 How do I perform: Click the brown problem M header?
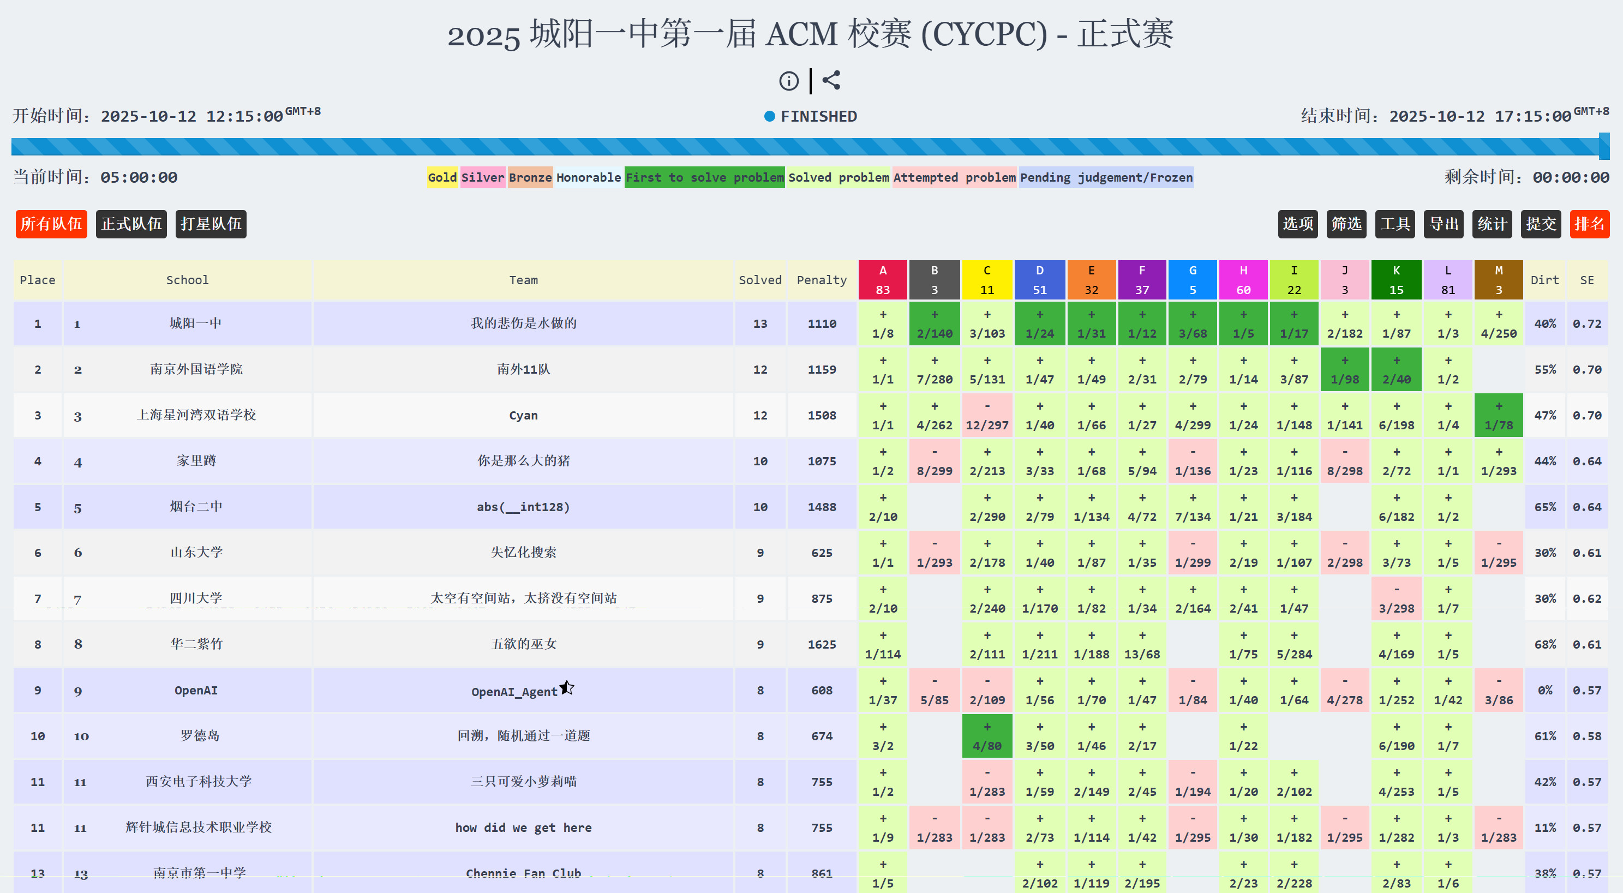pos(1498,280)
